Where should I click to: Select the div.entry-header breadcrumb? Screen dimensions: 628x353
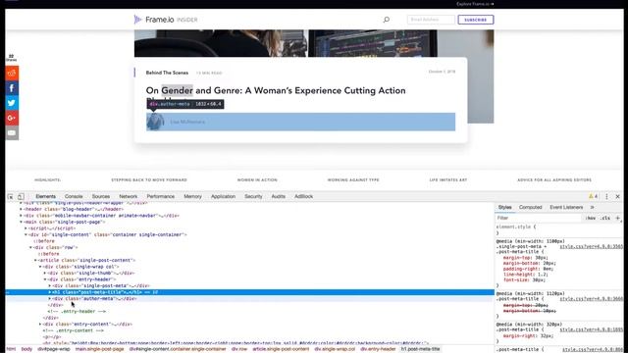coord(378,349)
